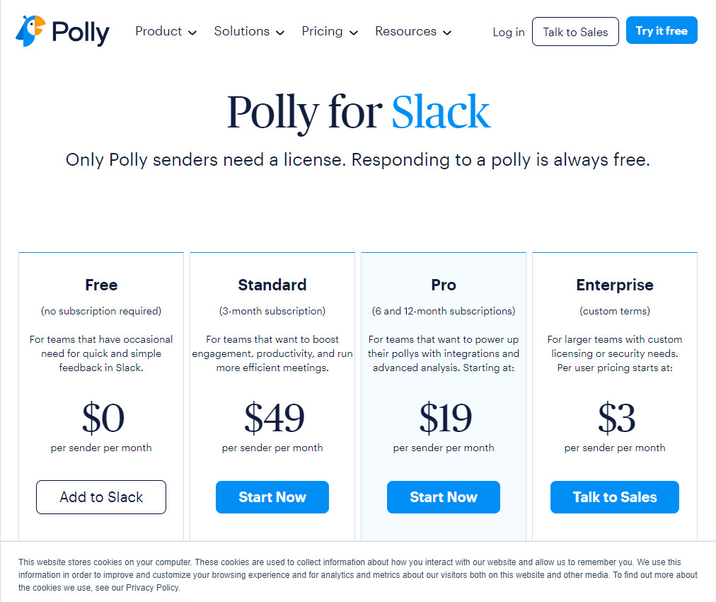Click Talk to Sales under Enterprise plan
716x602 pixels.
pyautogui.click(x=615, y=497)
